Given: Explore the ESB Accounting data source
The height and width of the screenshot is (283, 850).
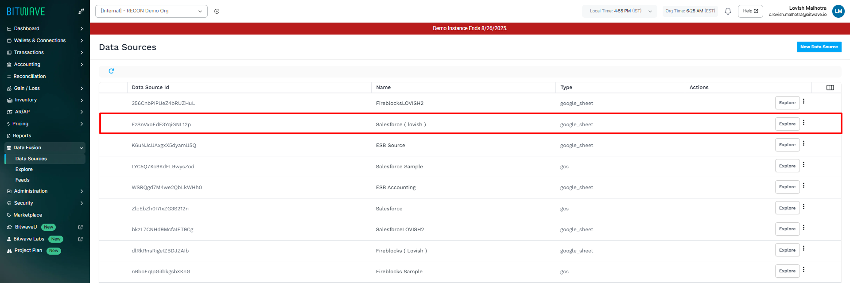Looking at the screenshot, I should [x=787, y=187].
